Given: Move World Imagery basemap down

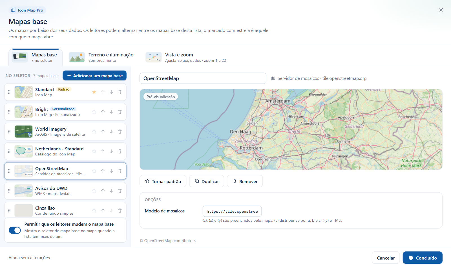Looking at the screenshot, I should coord(111,132).
